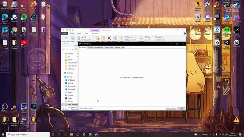Click Select none in the ribbon
The width and height of the screenshot is (244, 137).
click(160, 40)
